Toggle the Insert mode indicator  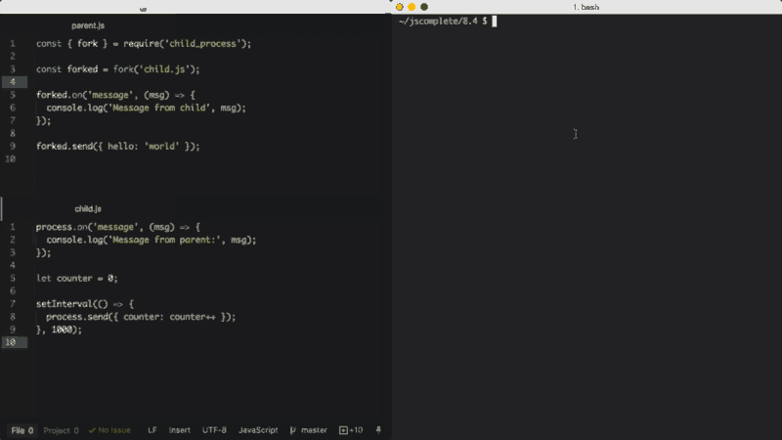click(x=180, y=430)
